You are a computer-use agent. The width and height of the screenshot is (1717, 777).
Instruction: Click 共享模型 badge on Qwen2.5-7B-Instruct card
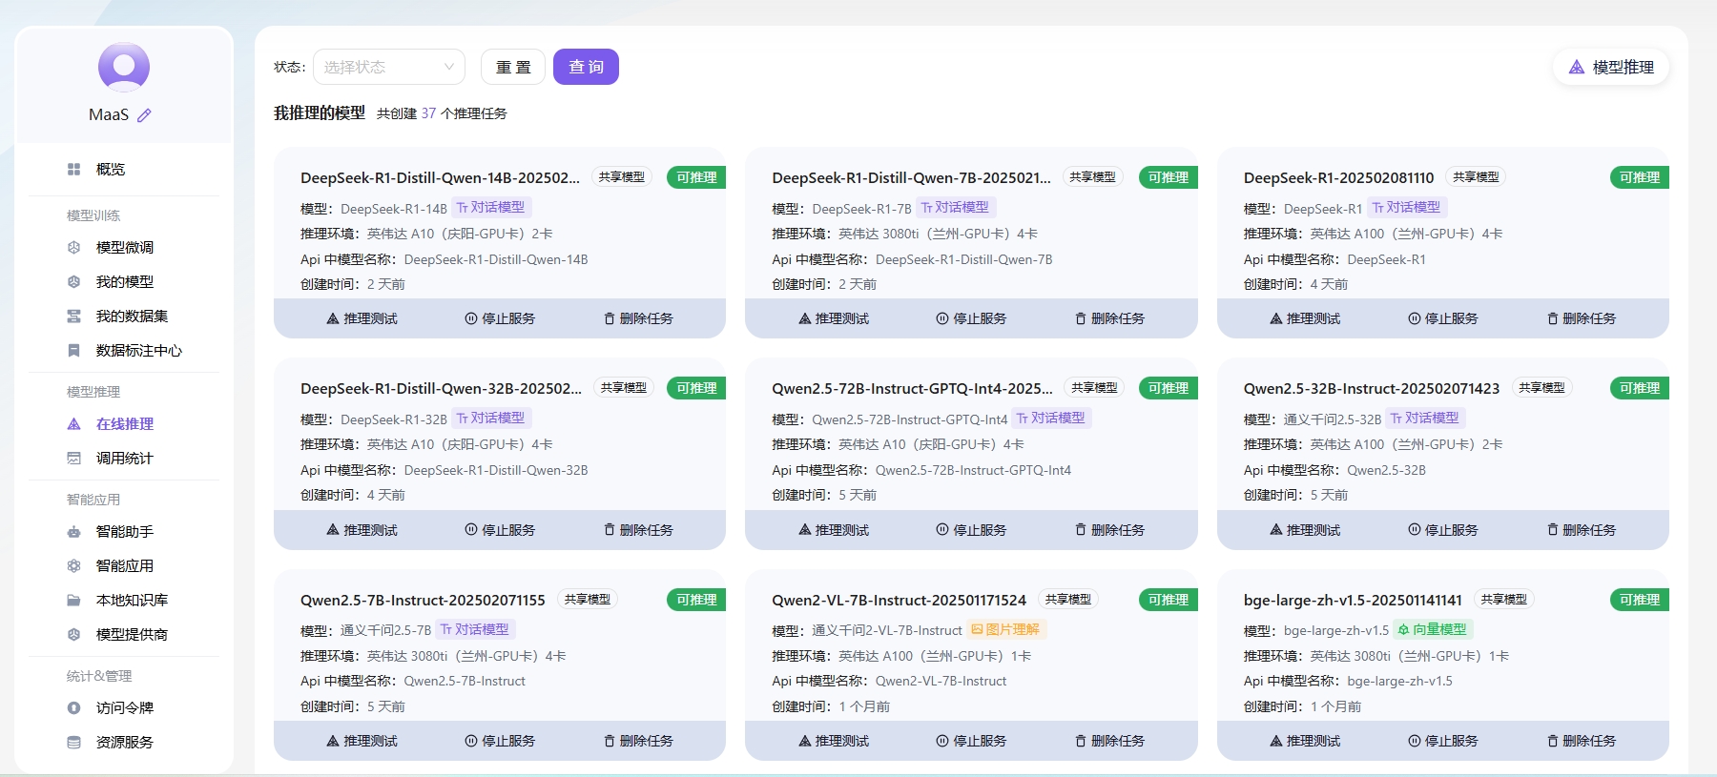[587, 599]
